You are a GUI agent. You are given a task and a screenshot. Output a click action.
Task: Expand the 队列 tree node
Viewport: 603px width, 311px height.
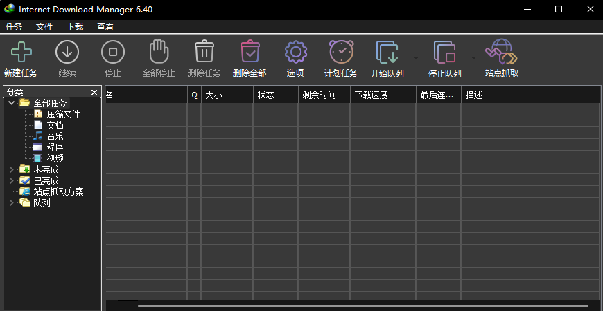pos(12,202)
